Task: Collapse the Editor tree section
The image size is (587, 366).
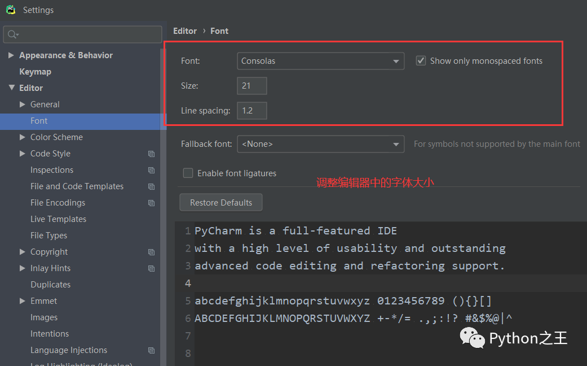Action: coord(12,88)
